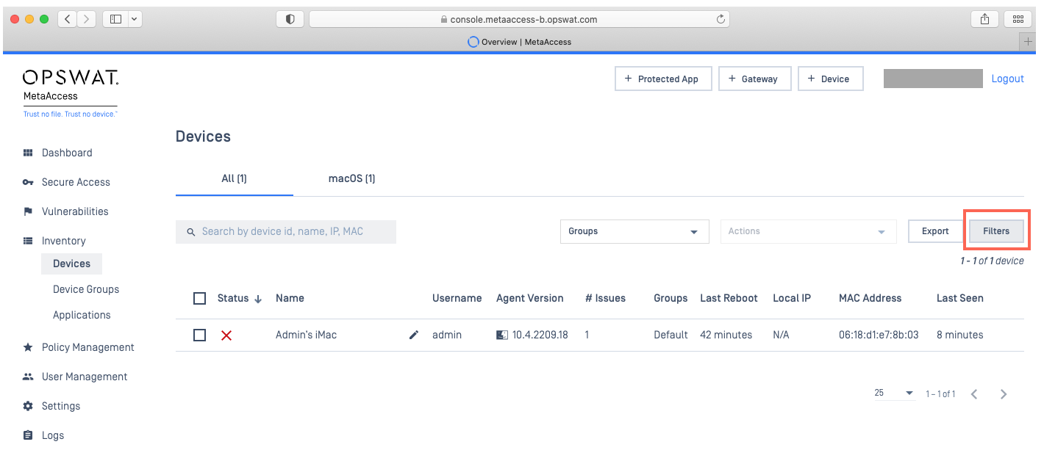This screenshot has height=461, width=1044.
Task: Click the Settings gear icon
Action: click(28, 406)
